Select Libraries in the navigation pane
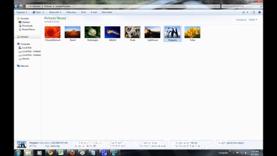 [x=24, y=37]
